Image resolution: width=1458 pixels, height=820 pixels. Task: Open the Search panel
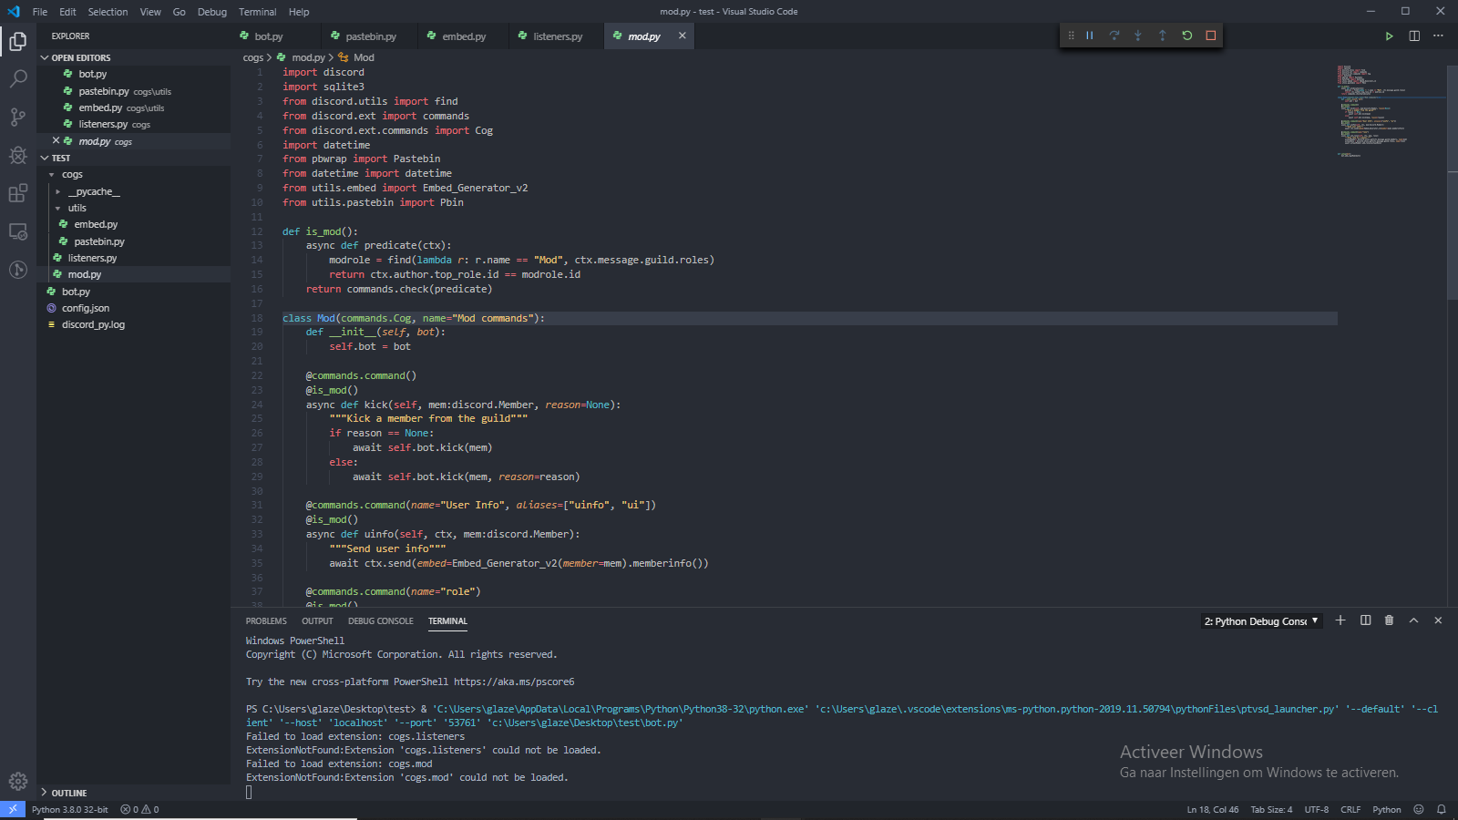tap(17, 78)
